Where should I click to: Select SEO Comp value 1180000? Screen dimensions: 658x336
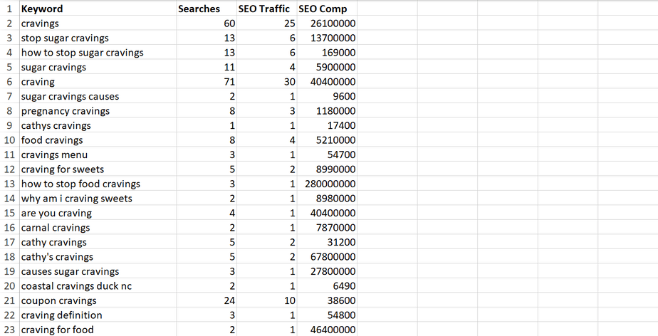coord(327,111)
